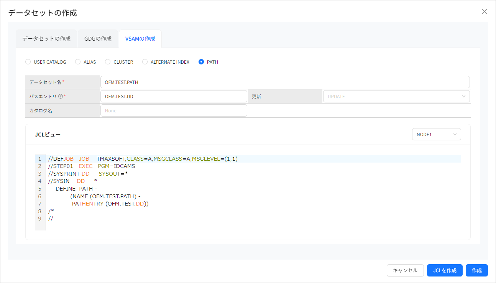Click the JCLを作成 button

(x=445, y=270)
